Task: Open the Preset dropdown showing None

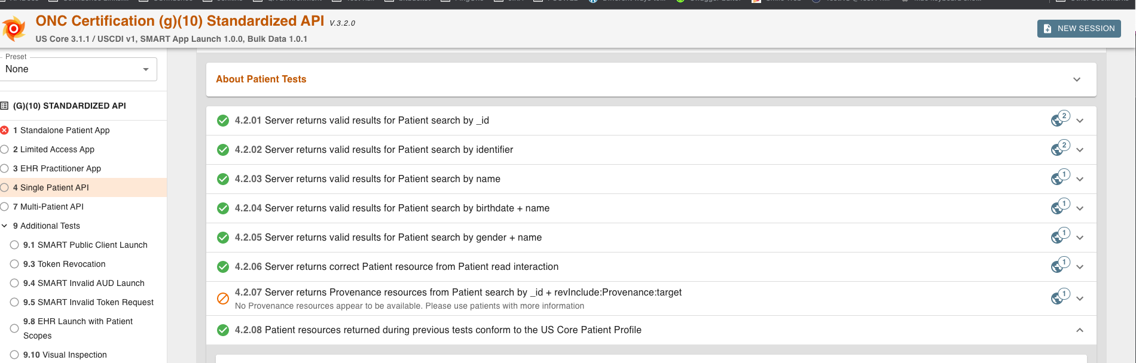Action: click(79, 69)
